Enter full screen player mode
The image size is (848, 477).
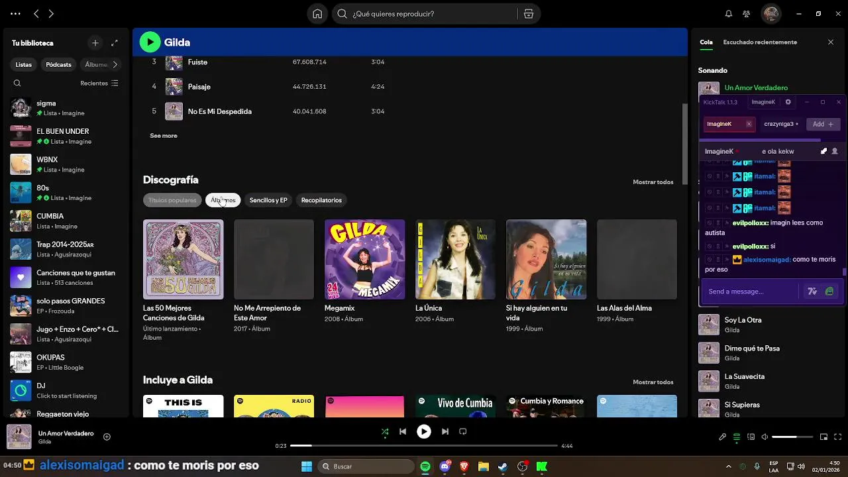pyautogui.click(x=839, y=437)
